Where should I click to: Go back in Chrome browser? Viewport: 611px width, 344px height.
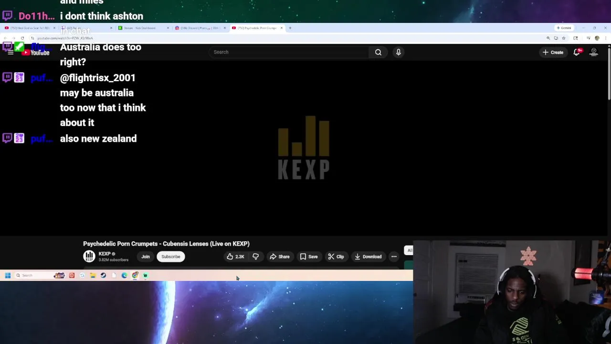click(5, 38)
